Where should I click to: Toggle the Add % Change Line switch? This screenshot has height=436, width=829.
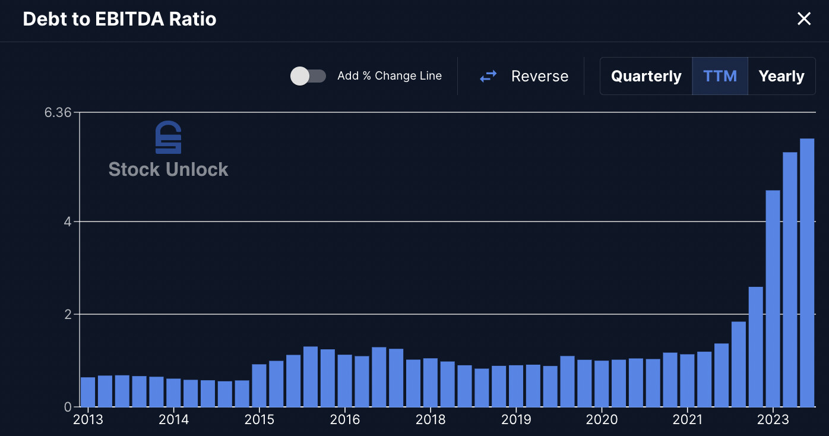[308, 76]
